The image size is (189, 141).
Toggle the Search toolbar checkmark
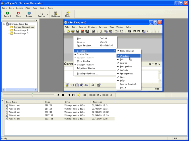128,63
